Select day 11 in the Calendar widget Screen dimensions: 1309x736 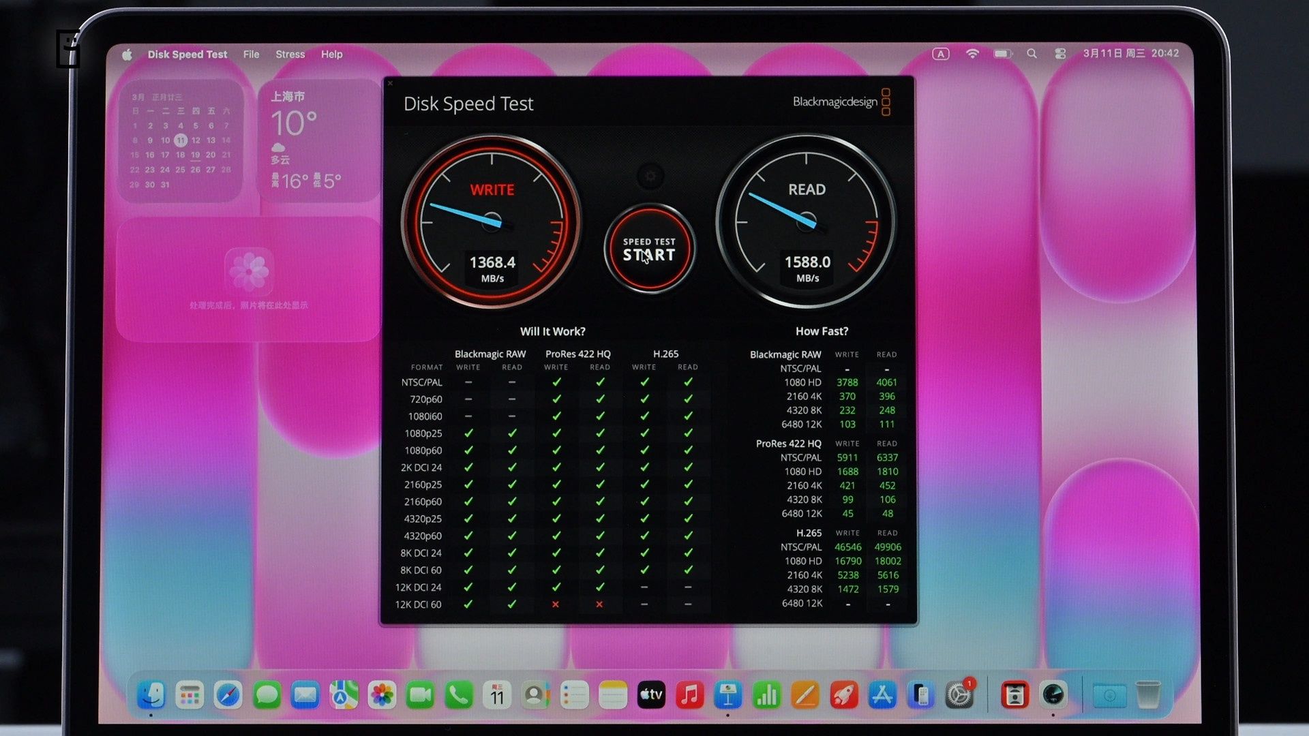coord(180,140)
